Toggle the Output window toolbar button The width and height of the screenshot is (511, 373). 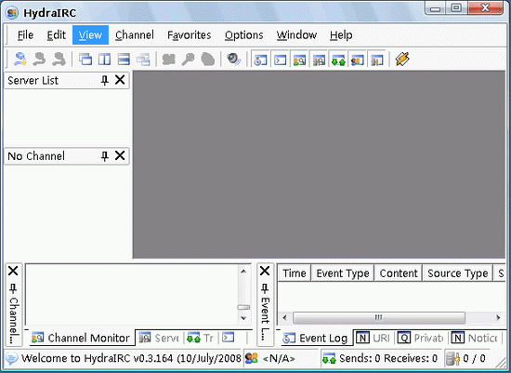(281, 60)
